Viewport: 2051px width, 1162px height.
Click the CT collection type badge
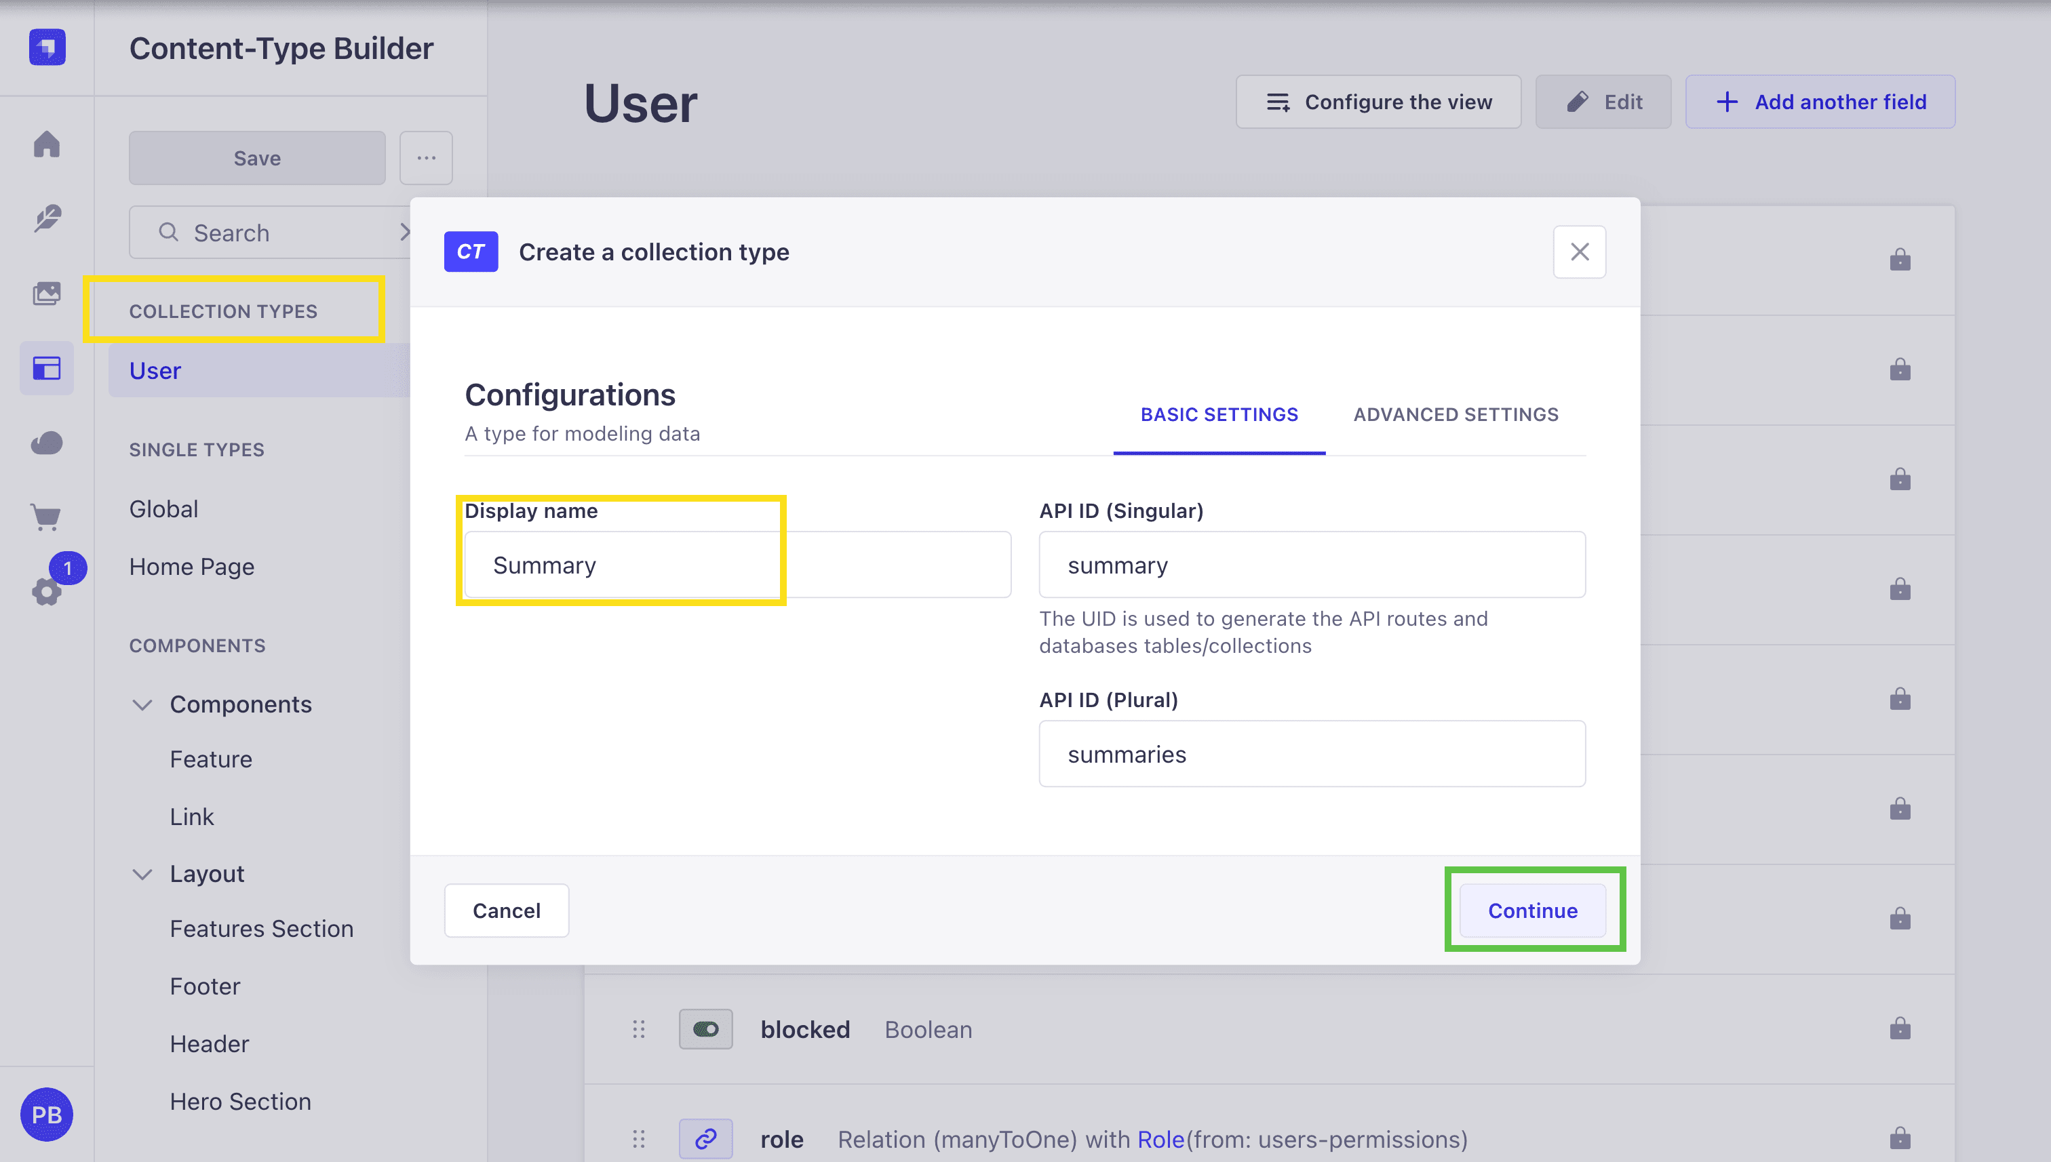pyautogui.click(x=471, y=252)
